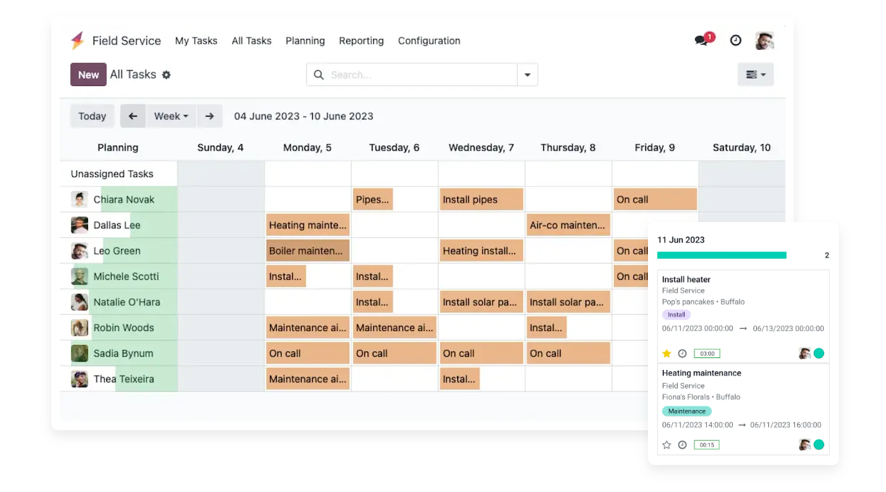Click clock icon on Install heater card
886x492 pixels.
[x=682, y=353]
